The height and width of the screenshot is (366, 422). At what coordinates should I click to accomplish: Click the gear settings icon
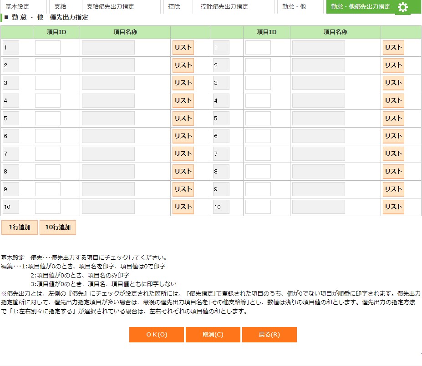pos(402,7)
